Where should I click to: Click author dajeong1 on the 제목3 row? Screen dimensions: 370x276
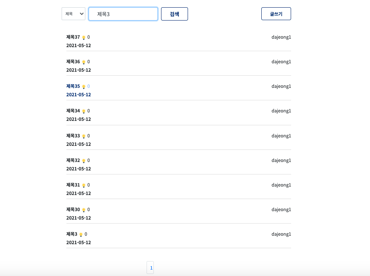pos(281,234)
